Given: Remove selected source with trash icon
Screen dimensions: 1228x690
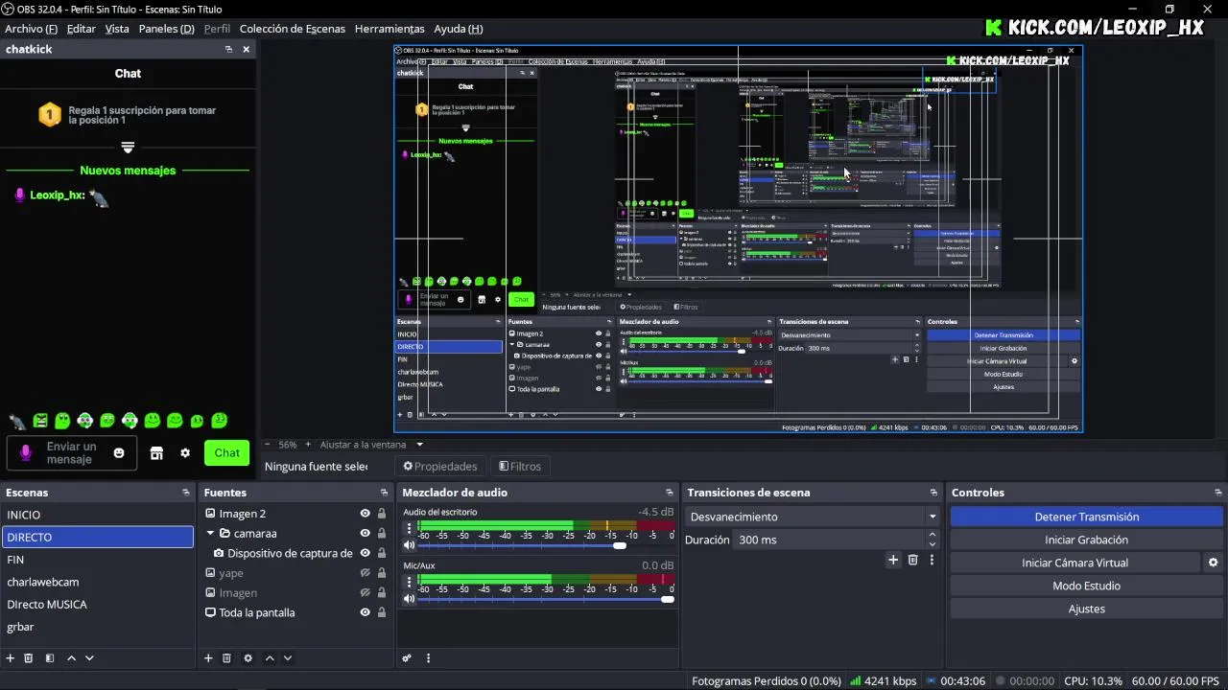Looking at the screenshot, I should [x=226, y=658].
